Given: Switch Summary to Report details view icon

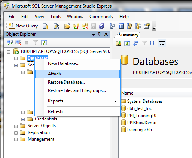Looking at the screenshot, I should (162, 43).
